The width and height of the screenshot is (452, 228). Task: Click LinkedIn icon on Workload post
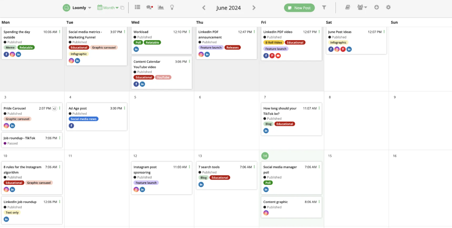point(136,49)
